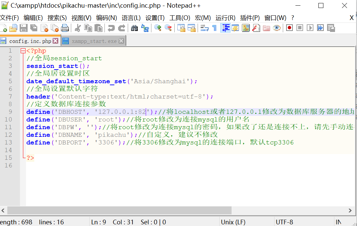Screen dimensions: 357x226
Task: Click 'Asia/Shanghai' timezone string
Action: coord(160,81)
